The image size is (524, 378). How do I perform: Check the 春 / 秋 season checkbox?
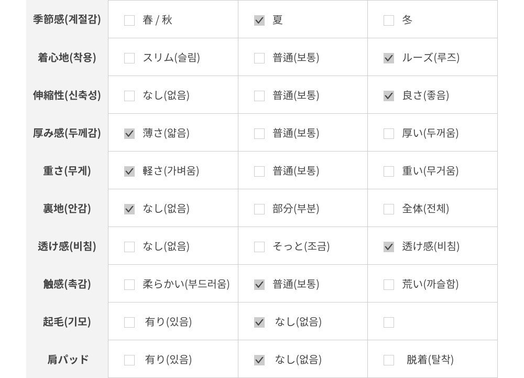[129, 20]
